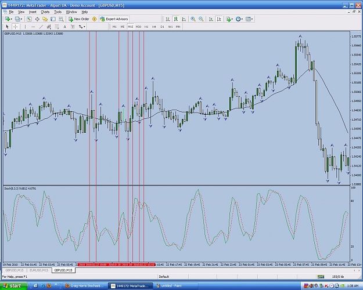Image resolution: width=363 pixels, height=290 pixels.
Task: Open the View menu
Action: point(21,12)
